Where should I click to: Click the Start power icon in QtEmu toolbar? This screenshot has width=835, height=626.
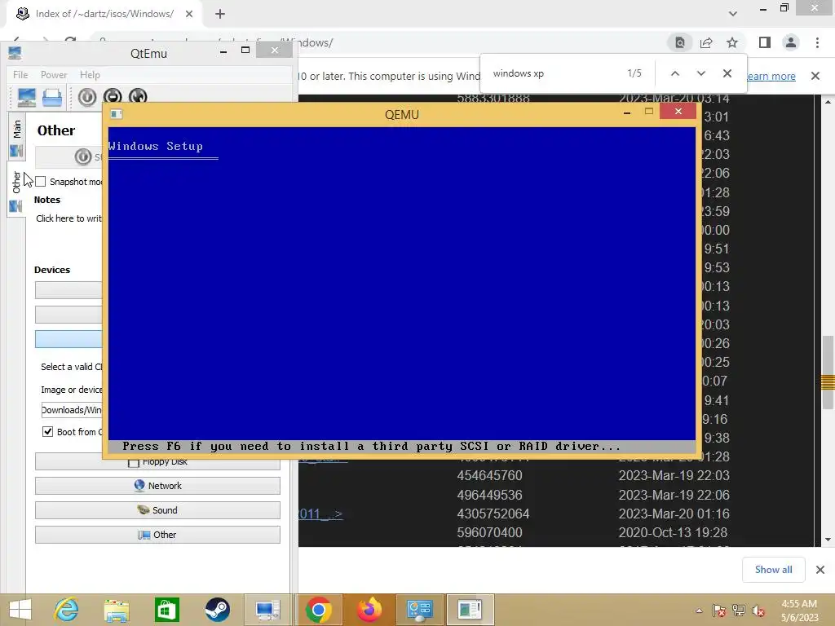click(x=87, y=97)
